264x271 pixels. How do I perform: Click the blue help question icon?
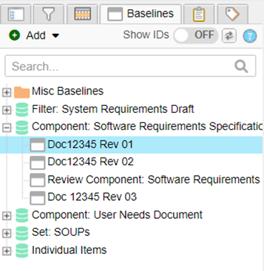coord(250,36)
